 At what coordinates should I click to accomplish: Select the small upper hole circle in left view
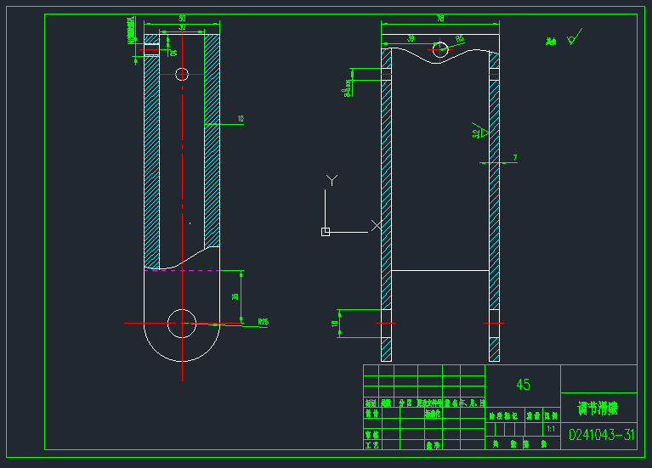point(182,75)
